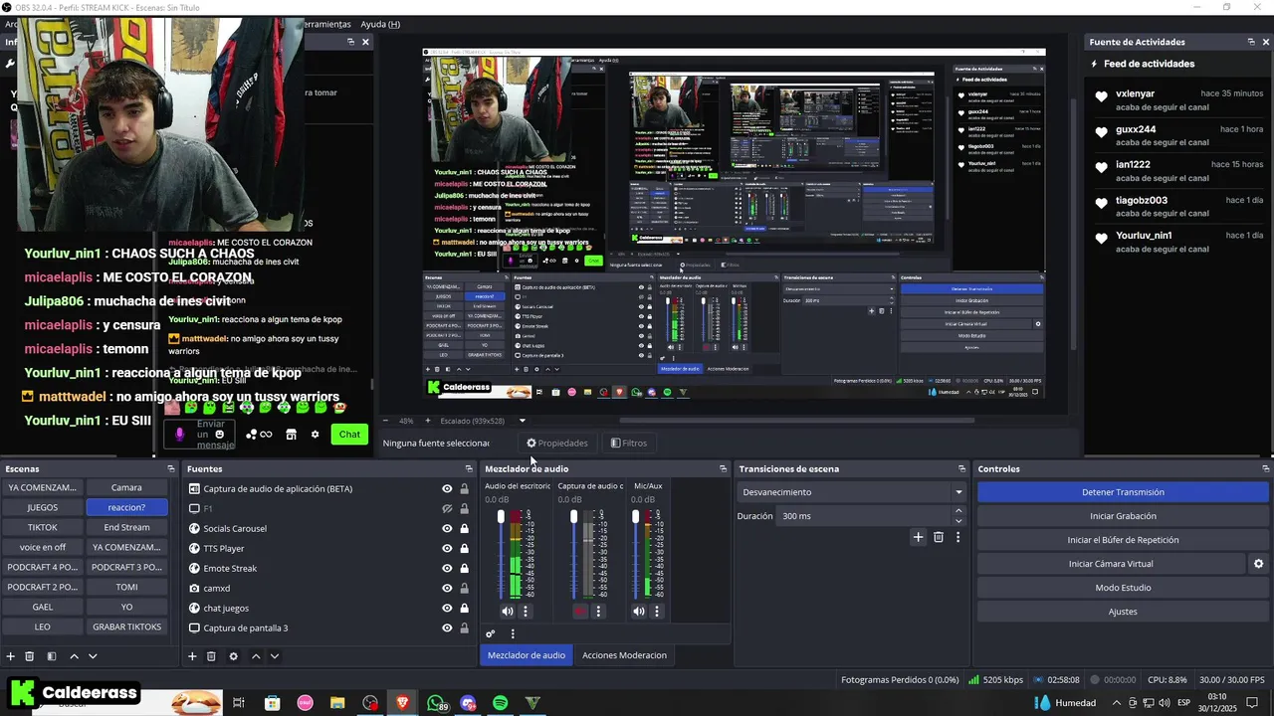
Task: Hide Captura de audio de aplicación source
Action: 447,488
